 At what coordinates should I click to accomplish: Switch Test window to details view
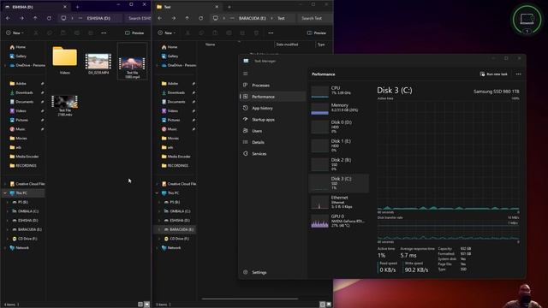point(323,305)
